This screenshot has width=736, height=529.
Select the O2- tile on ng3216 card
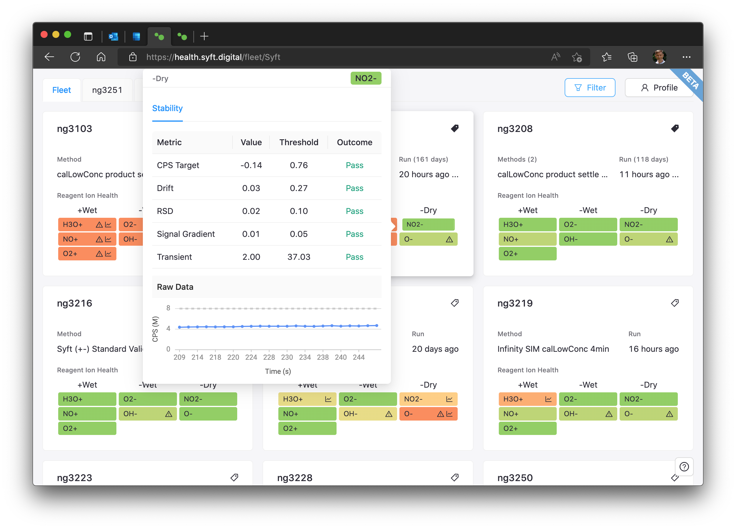click(148, 399)
